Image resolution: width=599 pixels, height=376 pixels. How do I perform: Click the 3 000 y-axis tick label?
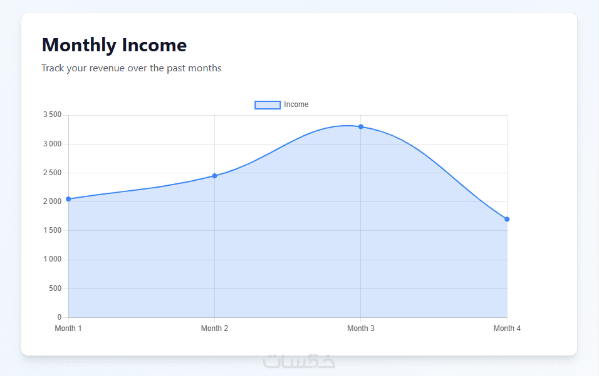(x=53, y=144)
